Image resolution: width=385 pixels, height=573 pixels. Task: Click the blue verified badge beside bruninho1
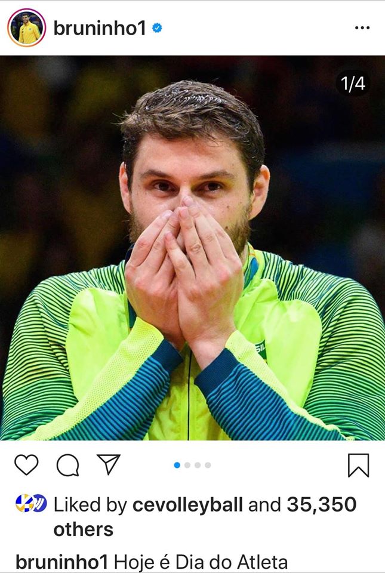[157, 28]
